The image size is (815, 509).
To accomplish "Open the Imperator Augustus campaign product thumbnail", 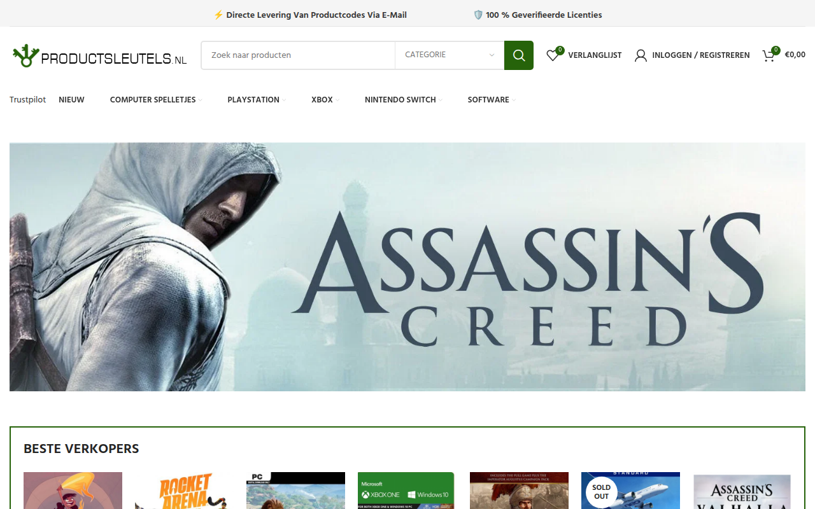I will tap(519, 491).
